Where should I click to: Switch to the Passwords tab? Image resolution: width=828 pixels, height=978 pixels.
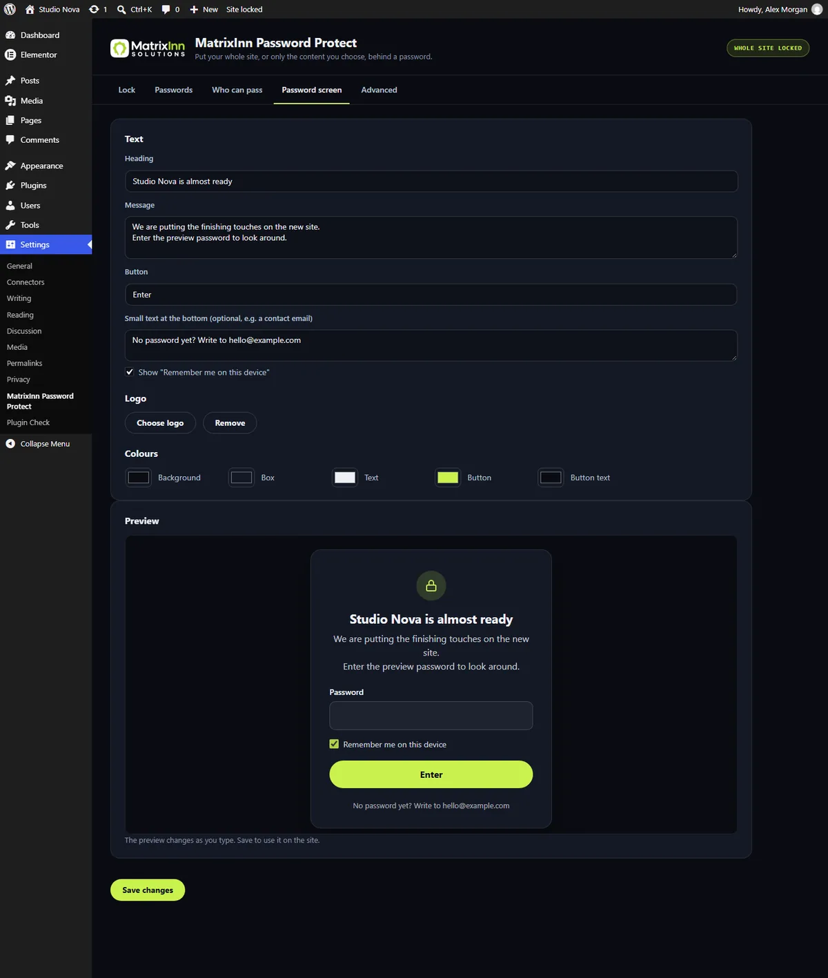pos(174,90)
